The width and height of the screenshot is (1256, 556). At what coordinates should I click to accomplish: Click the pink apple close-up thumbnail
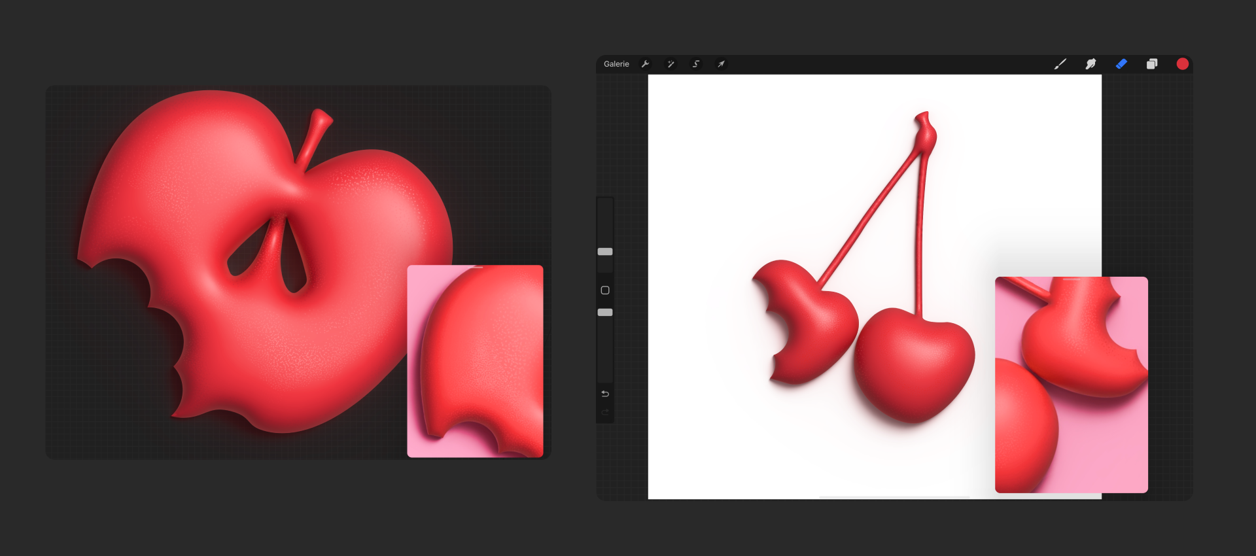click(475, 361)
